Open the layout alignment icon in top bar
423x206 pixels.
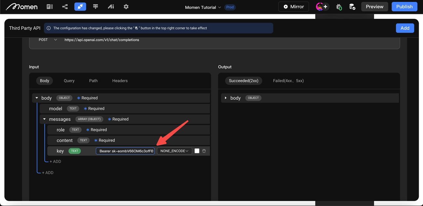96,7
